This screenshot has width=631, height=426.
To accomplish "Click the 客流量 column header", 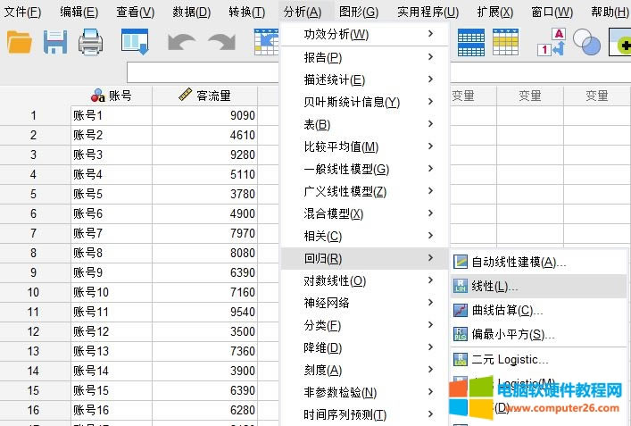I will (x=204, y=96).
